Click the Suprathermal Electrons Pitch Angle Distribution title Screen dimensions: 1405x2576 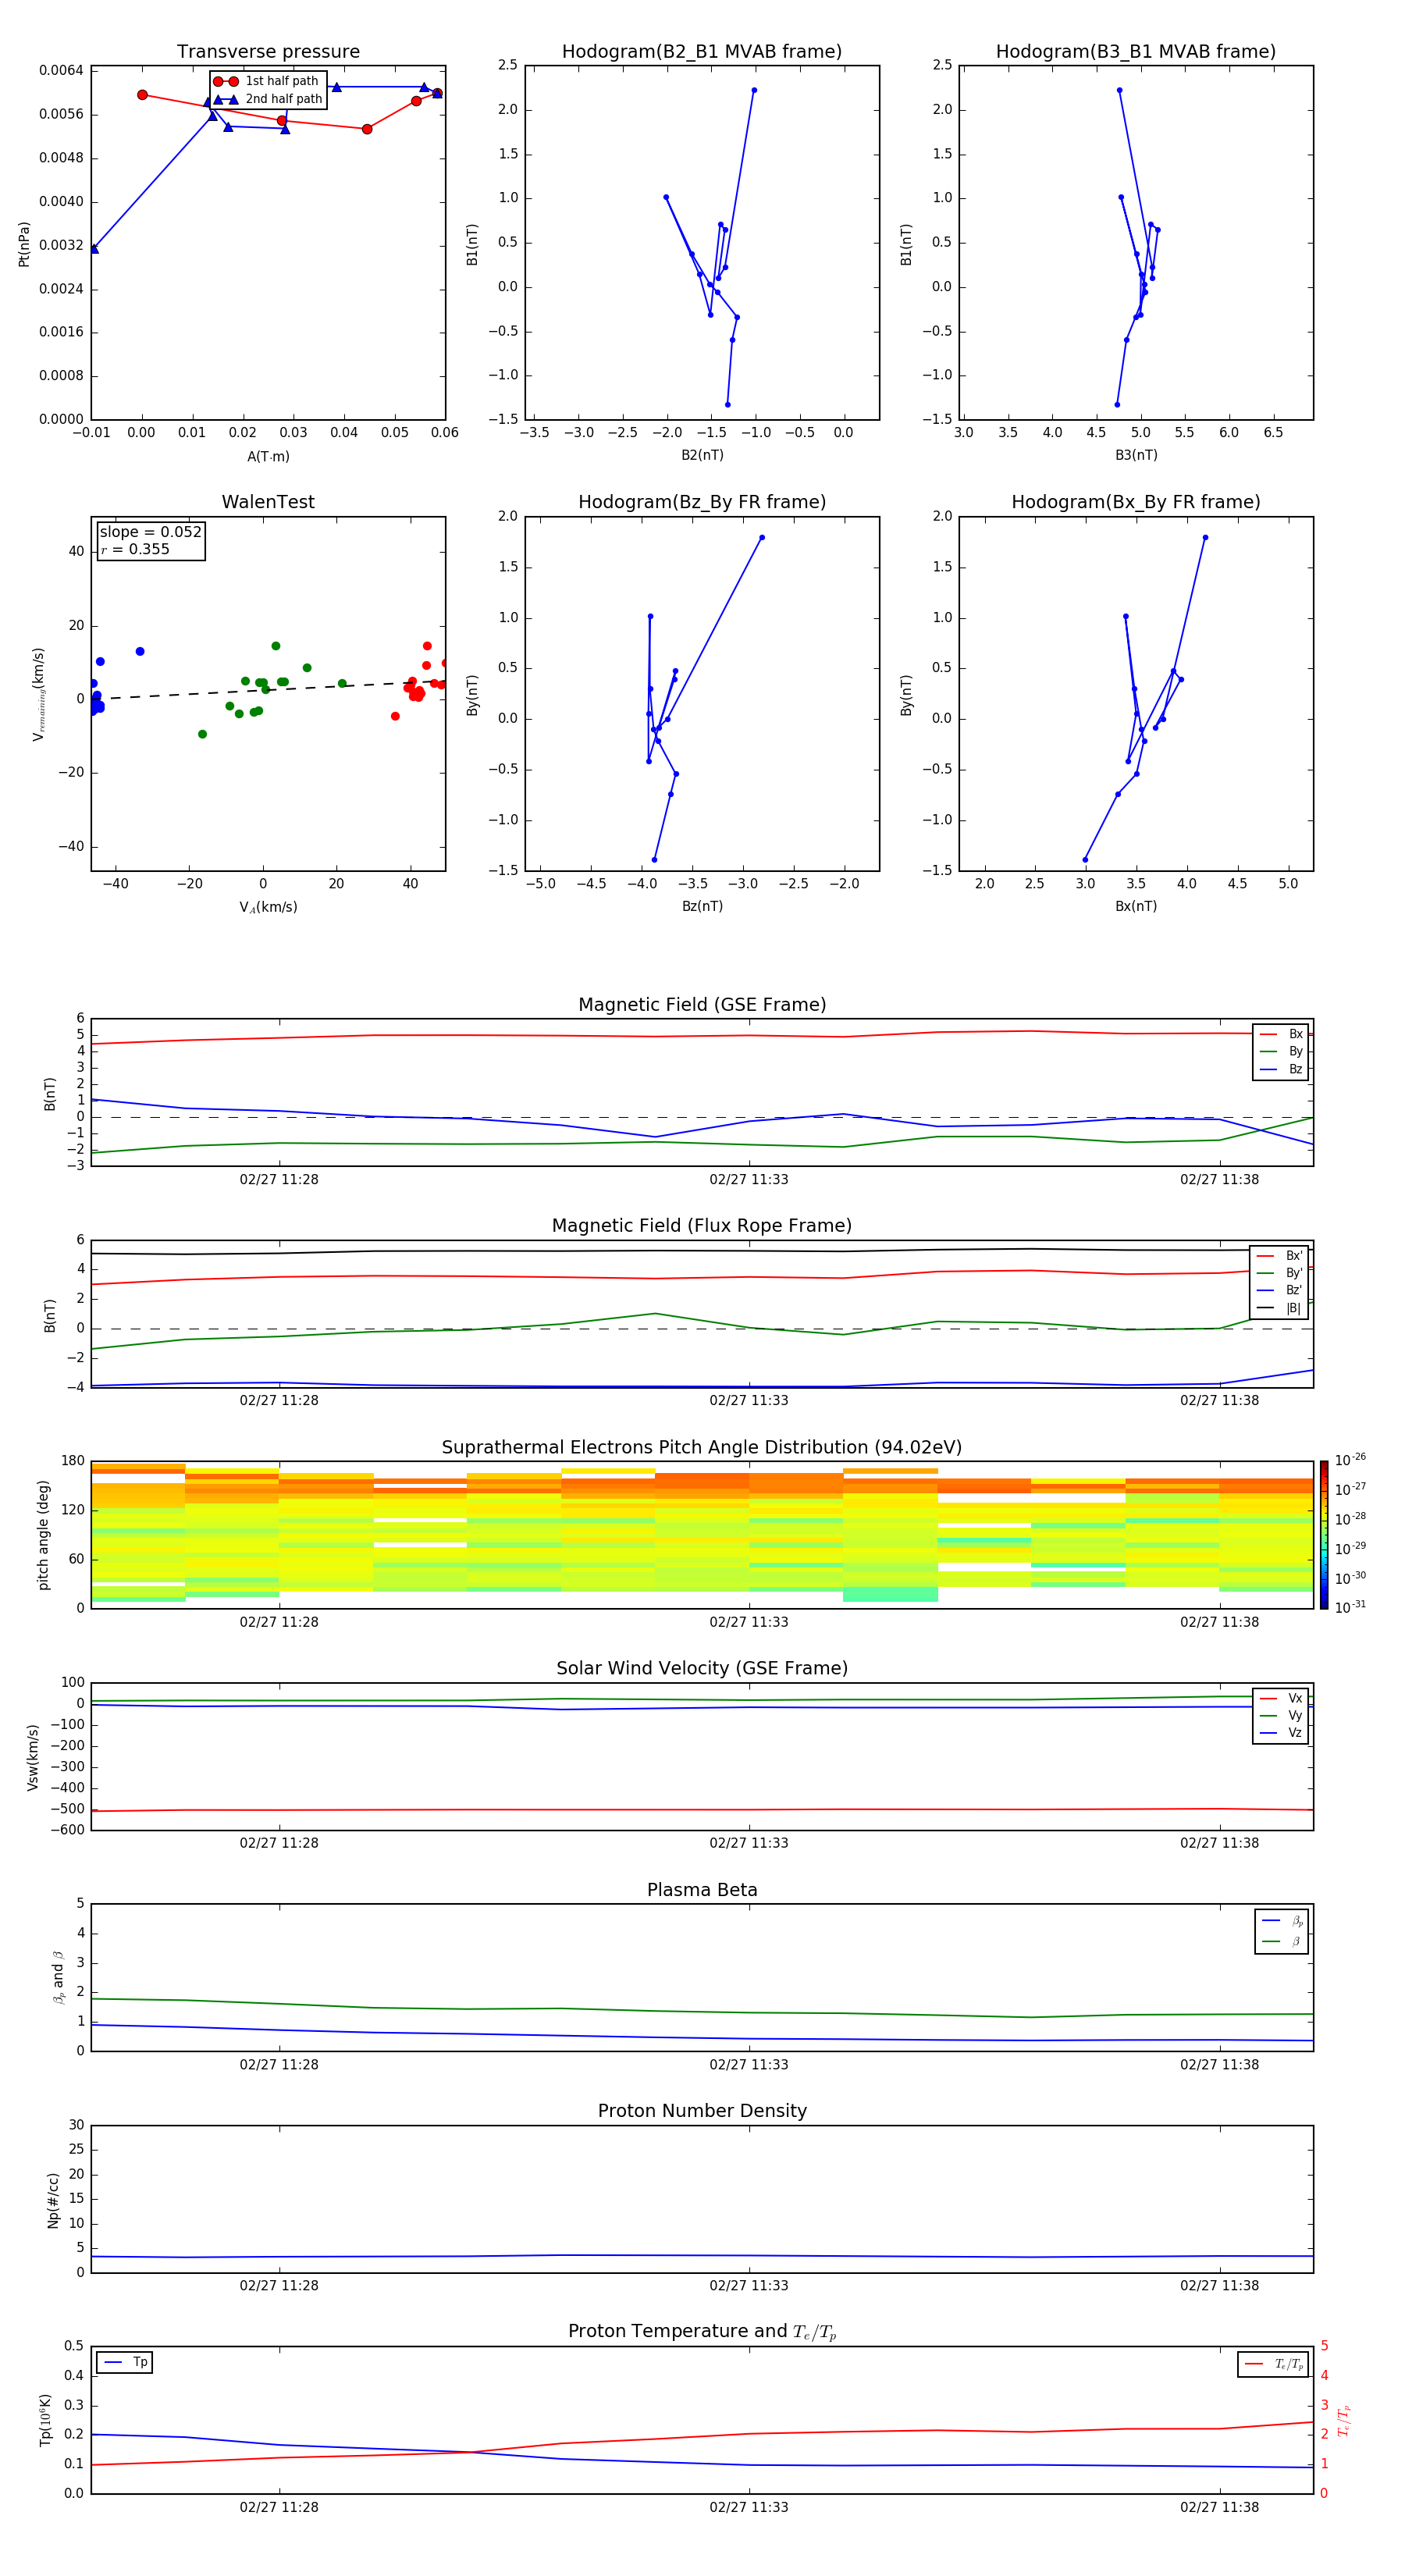[x=702, y=1448]
